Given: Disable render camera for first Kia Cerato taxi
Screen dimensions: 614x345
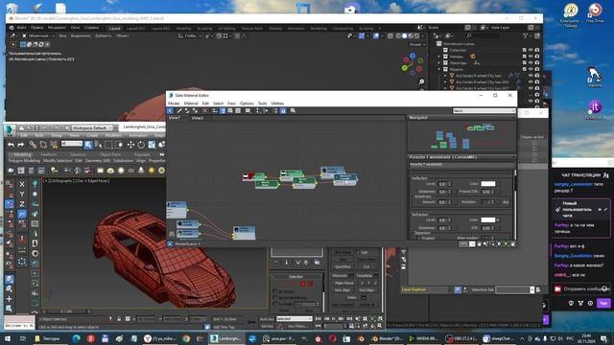Looking at the screenshot, I should pyautogui.click(x=537, y=76).
